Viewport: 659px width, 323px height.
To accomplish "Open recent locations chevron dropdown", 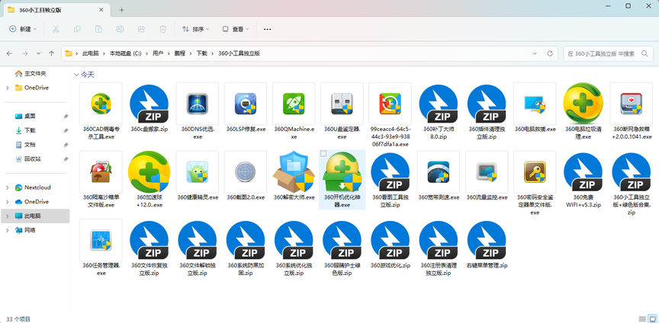I will [x=39, y=54].
